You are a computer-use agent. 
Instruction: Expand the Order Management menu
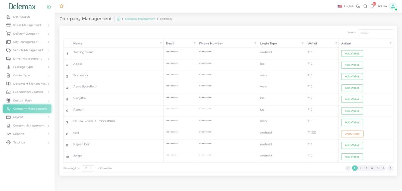tap(27, 25)
